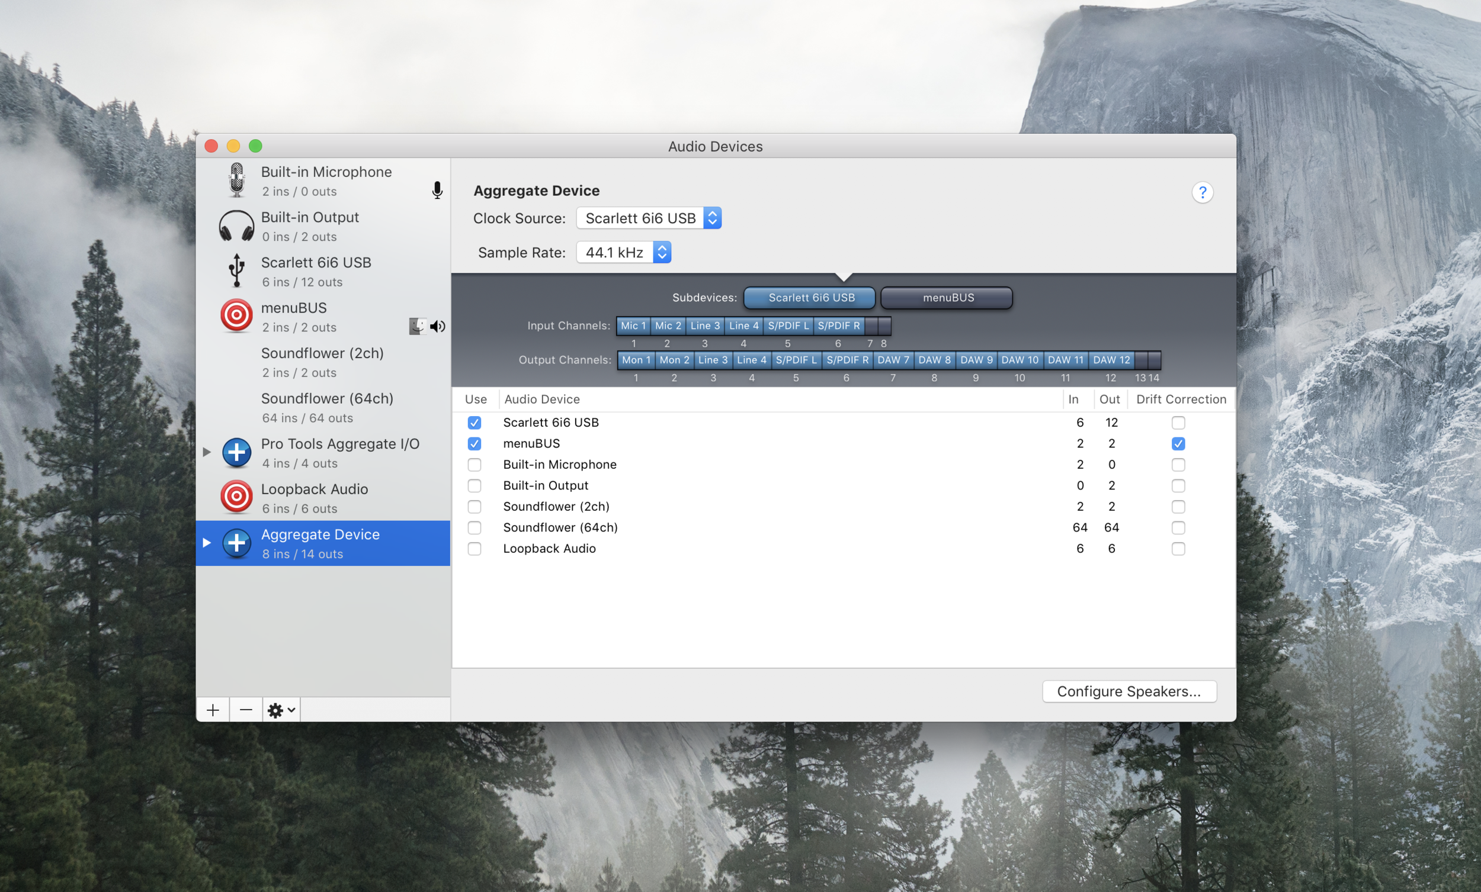Uncheck Use for menuBUS
Image resolution: width=1481 pixels, height=892 pixels.
pyautogui.click(x=475, y=444)
